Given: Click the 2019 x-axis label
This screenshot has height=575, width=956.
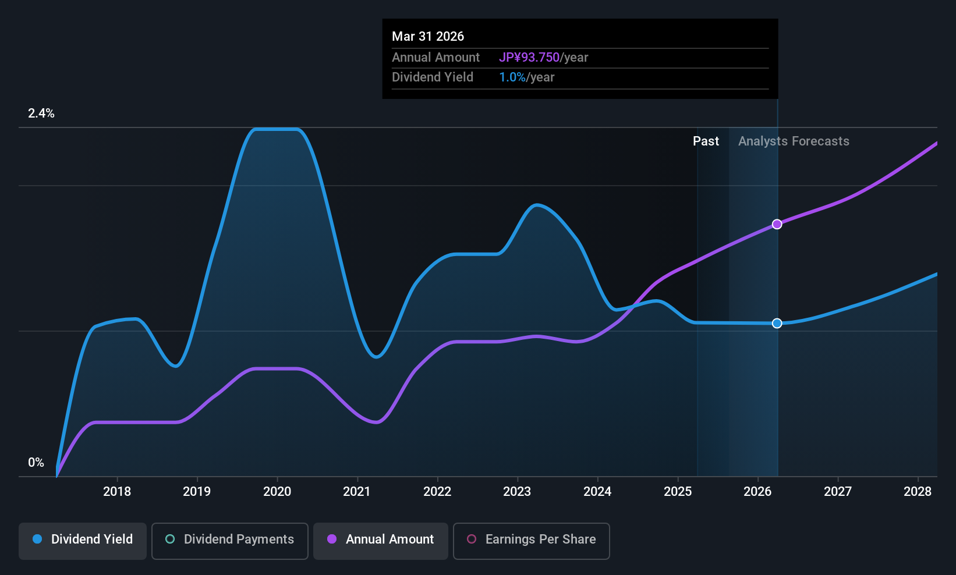Looking at the screenshot, I should click(x=197, y=491).
